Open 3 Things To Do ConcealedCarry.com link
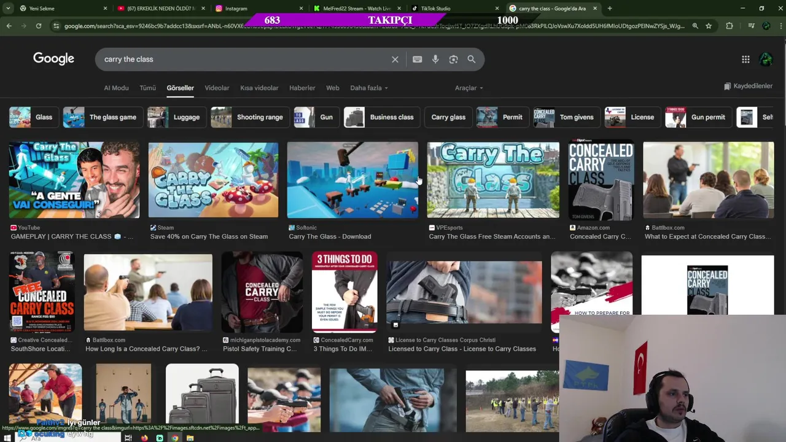This screenshot has height=442, width=786. pos(343,349)
